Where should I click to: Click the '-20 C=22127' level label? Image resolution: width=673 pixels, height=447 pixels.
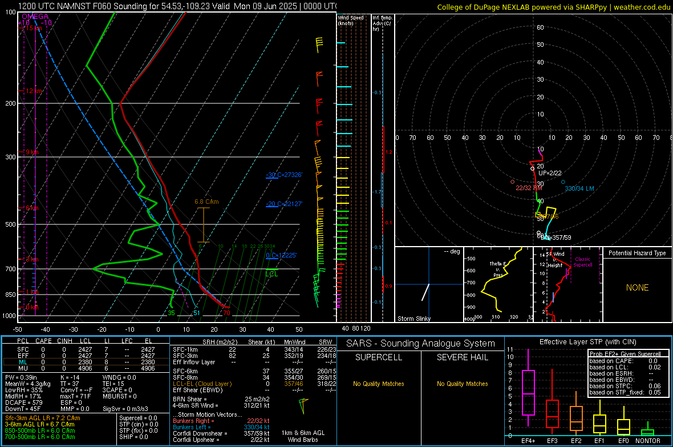(x=284, y=204)
